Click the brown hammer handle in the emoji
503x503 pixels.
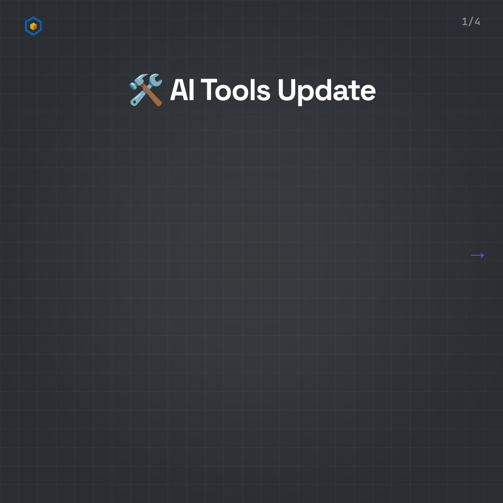[151, 95]
